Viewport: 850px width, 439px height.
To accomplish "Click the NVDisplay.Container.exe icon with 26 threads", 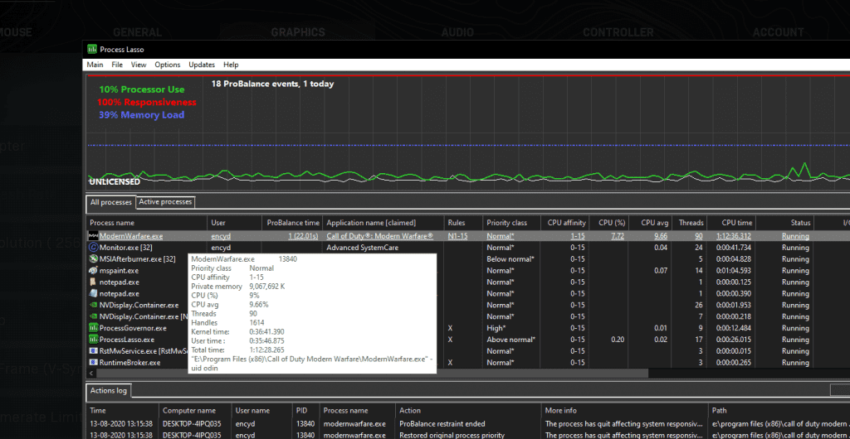I will coord(93,305).
